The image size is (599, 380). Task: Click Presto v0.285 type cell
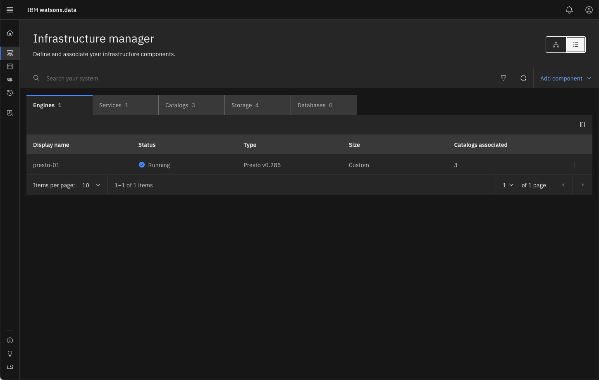(262, 165)
